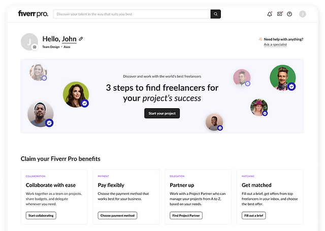Click the search magnifier button
325x231 pixels.
pos(215,14)
